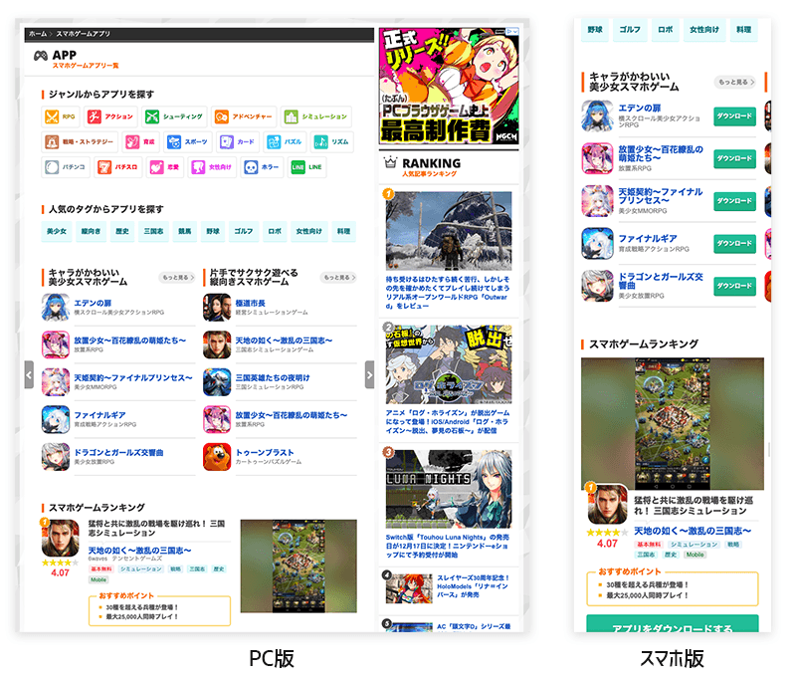The image size is (796, 678).
Task: Pick the パズル genre icon
Action: [274, 142]
